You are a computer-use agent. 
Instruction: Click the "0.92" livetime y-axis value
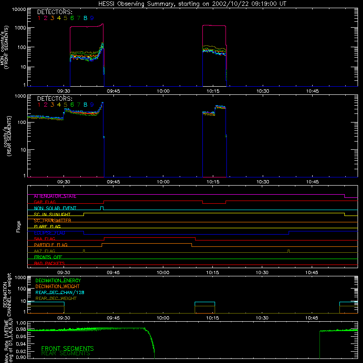21,351
